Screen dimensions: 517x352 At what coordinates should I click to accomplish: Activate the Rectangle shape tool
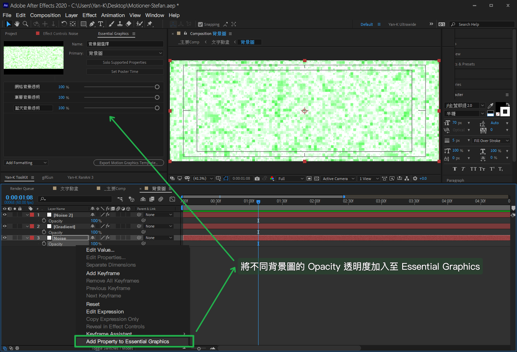(83, 24)
